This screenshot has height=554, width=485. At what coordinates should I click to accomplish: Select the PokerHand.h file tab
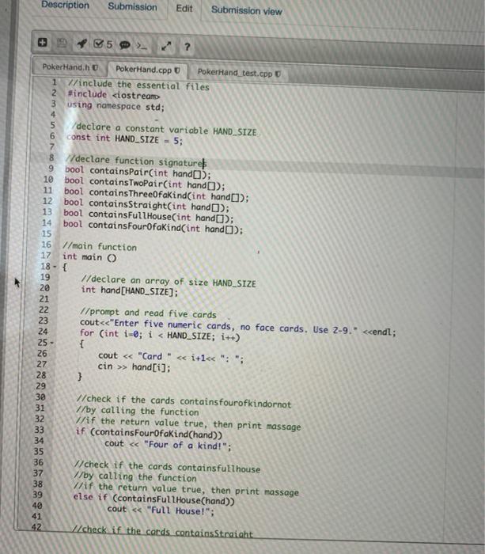(70, 67)
